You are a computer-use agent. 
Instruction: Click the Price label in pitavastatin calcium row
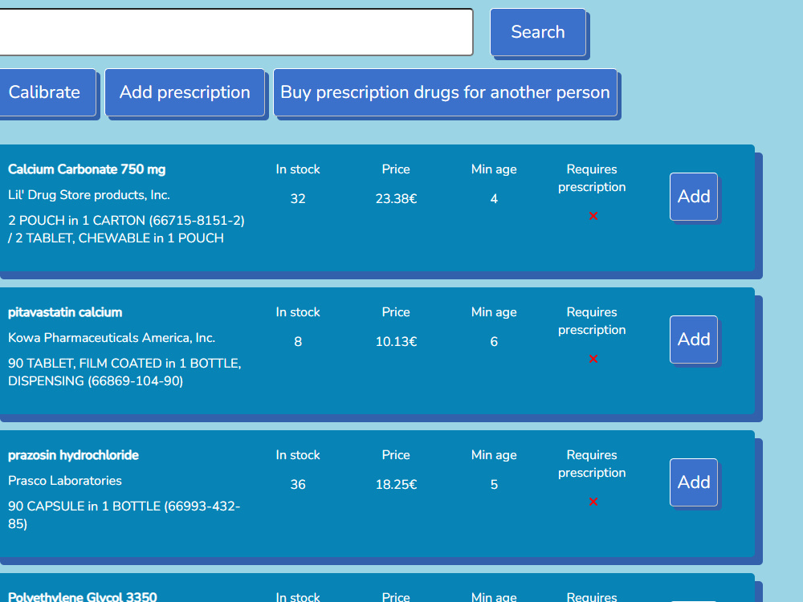click(x=396, y=312)
